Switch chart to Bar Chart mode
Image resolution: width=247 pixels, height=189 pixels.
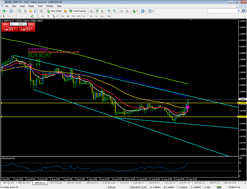[x=92, y=11]
